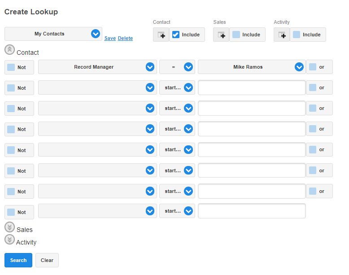Open the equals operator dropdown

click(x=188, y=67)
